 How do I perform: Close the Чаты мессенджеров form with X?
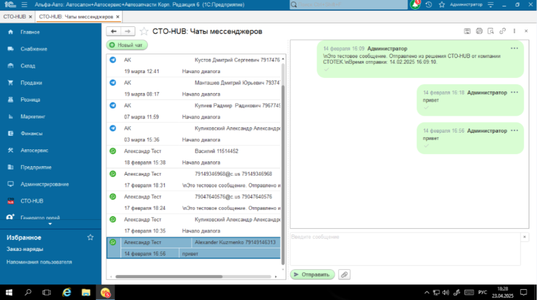(526, 31)
